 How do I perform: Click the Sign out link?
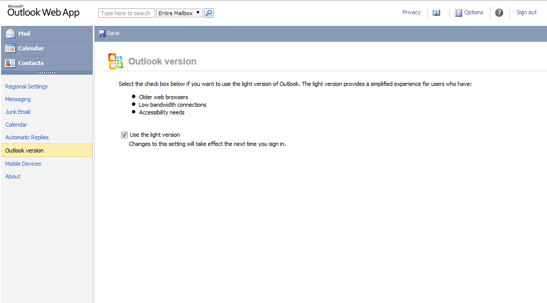point(526,12)
